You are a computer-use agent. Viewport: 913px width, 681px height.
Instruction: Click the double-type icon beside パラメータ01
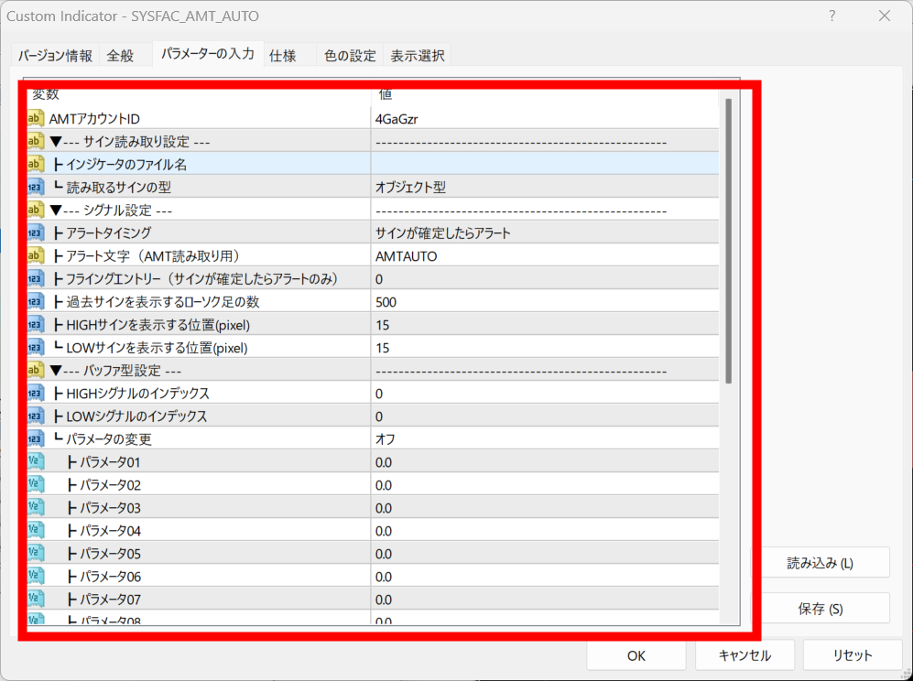pos(36,461)
